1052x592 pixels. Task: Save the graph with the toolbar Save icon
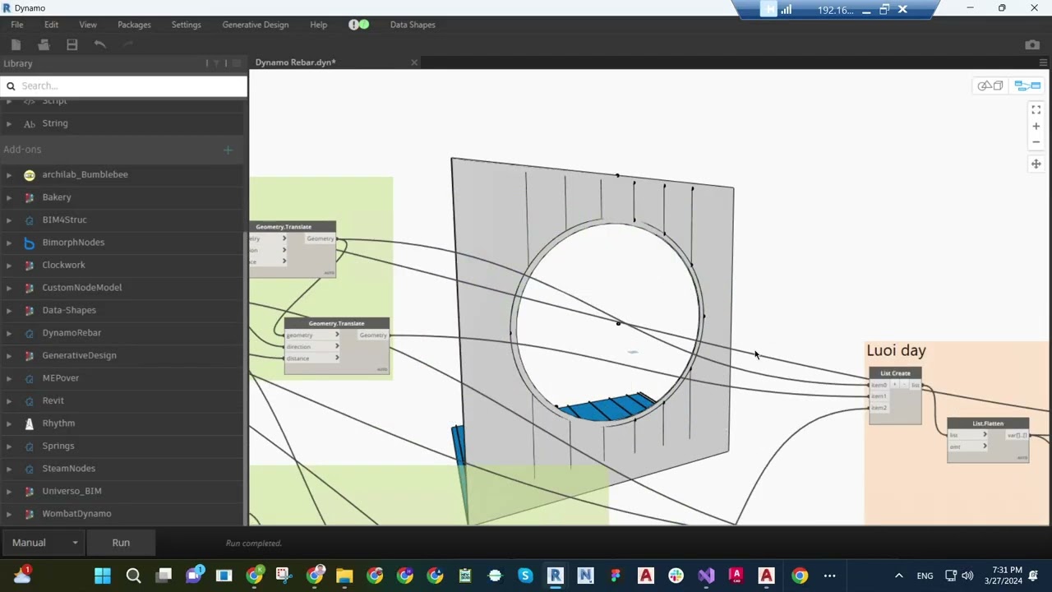(x=72, y=44)
